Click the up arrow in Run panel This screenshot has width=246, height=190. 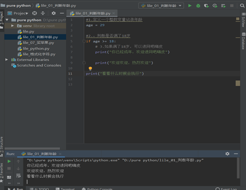click(18, 161)
